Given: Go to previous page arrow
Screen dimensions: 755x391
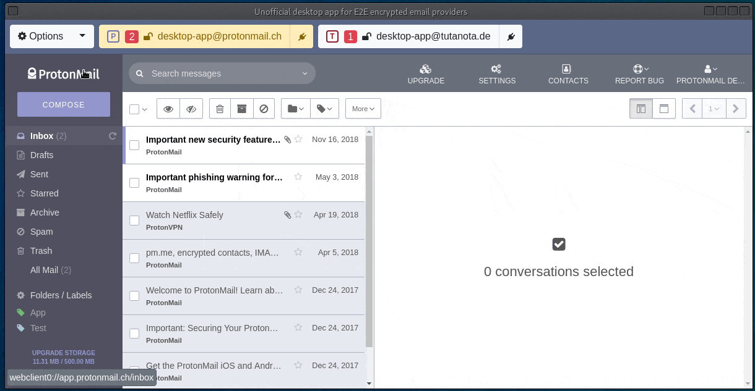Looking at the screenshot, I should 692,109.
